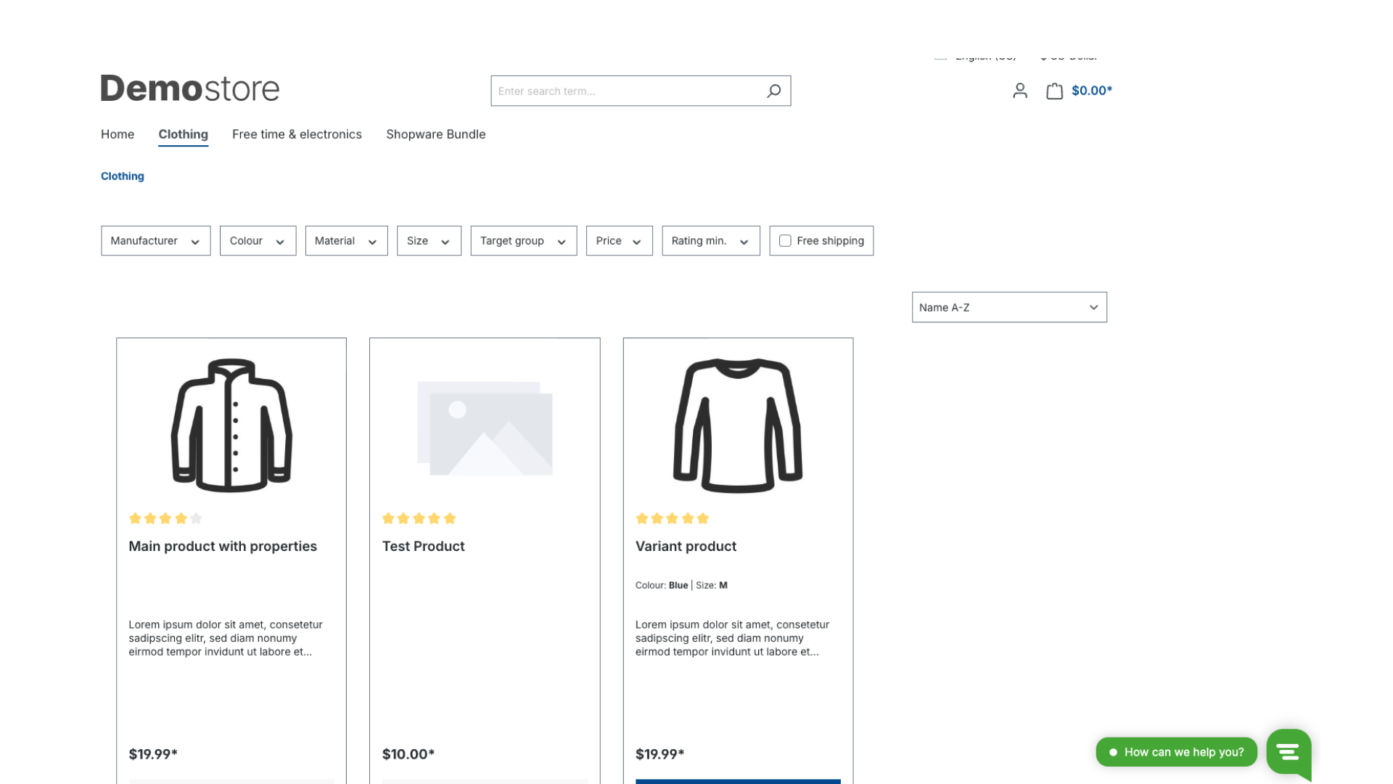The width and height of the screenshot is (1393, 784).
Task: Enable the Free shipping checkbox
Action: (784, 240)
